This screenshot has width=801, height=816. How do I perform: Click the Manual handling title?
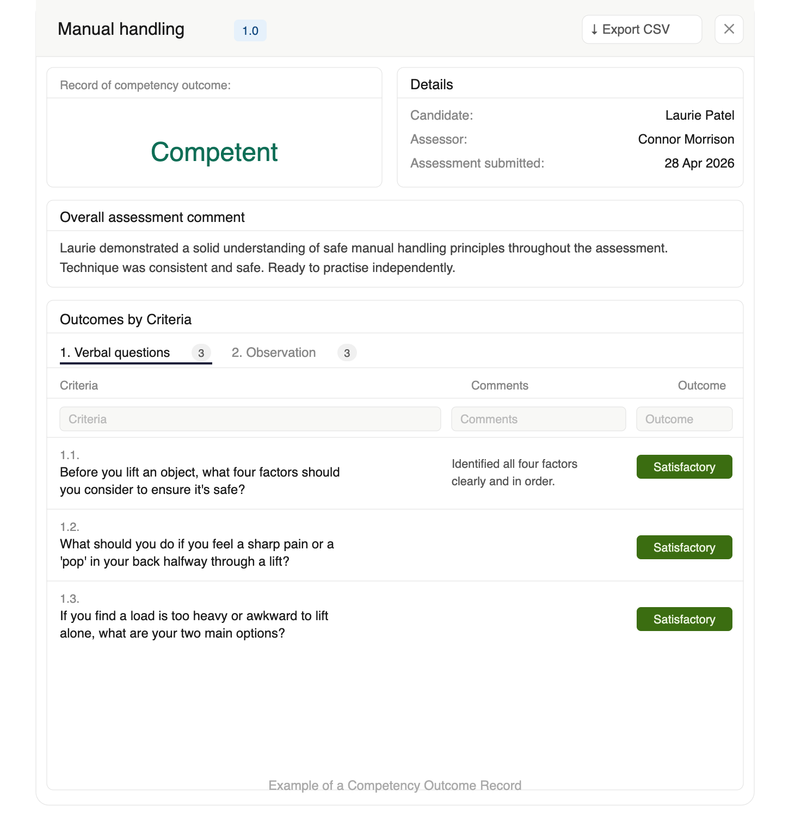[121, 29]
